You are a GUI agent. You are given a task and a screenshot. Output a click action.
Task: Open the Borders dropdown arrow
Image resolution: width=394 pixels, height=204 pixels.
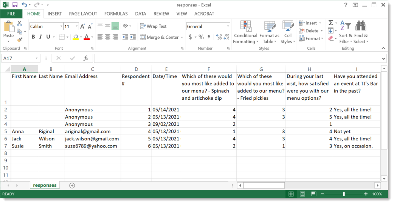coord(67,37)
